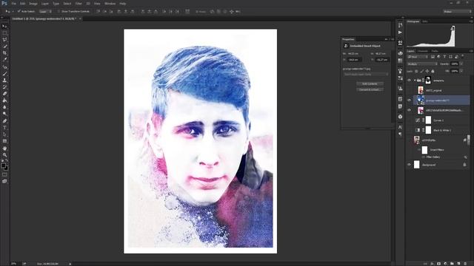The height and width of the screenshot is (266, 474).
Task: Open Auto-Select Layer/Group dropdown
Action: coord(45,12)
